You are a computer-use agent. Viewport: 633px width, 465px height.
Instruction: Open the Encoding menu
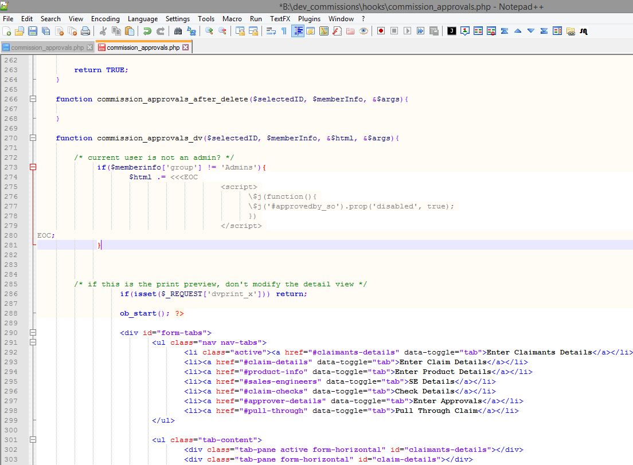(x=106, y=18)
